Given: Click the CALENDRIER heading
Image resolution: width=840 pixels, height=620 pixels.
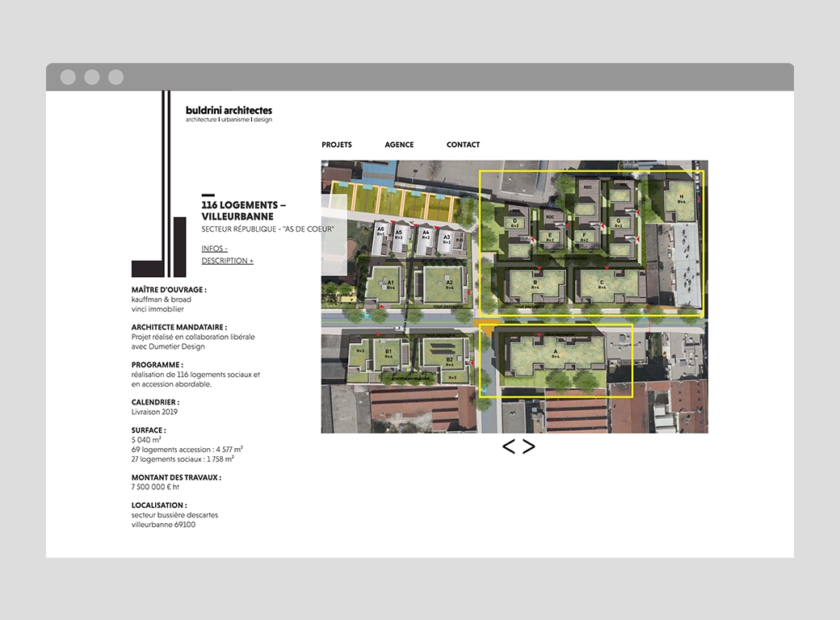Looking at the screenshot, I should (x=155, y=402).
